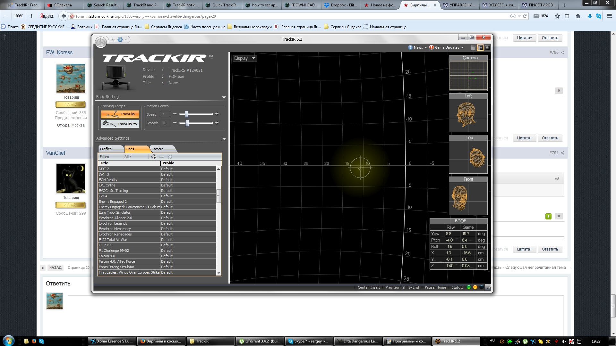Image resolution: width=616 pixels, height=346 pixels.
Task: Upvote post with green arrow icon
Action: [x=548, y=216]
